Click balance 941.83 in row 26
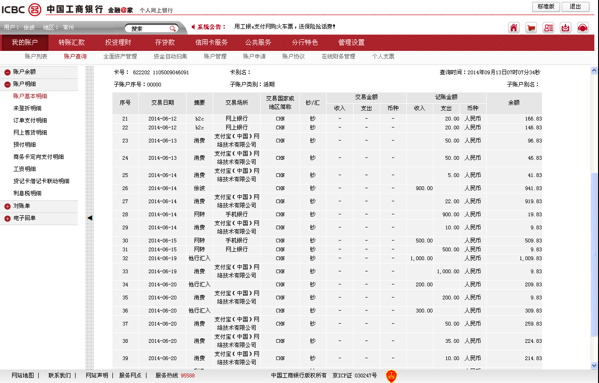The image size is (599, 383). tap(533, 189)
